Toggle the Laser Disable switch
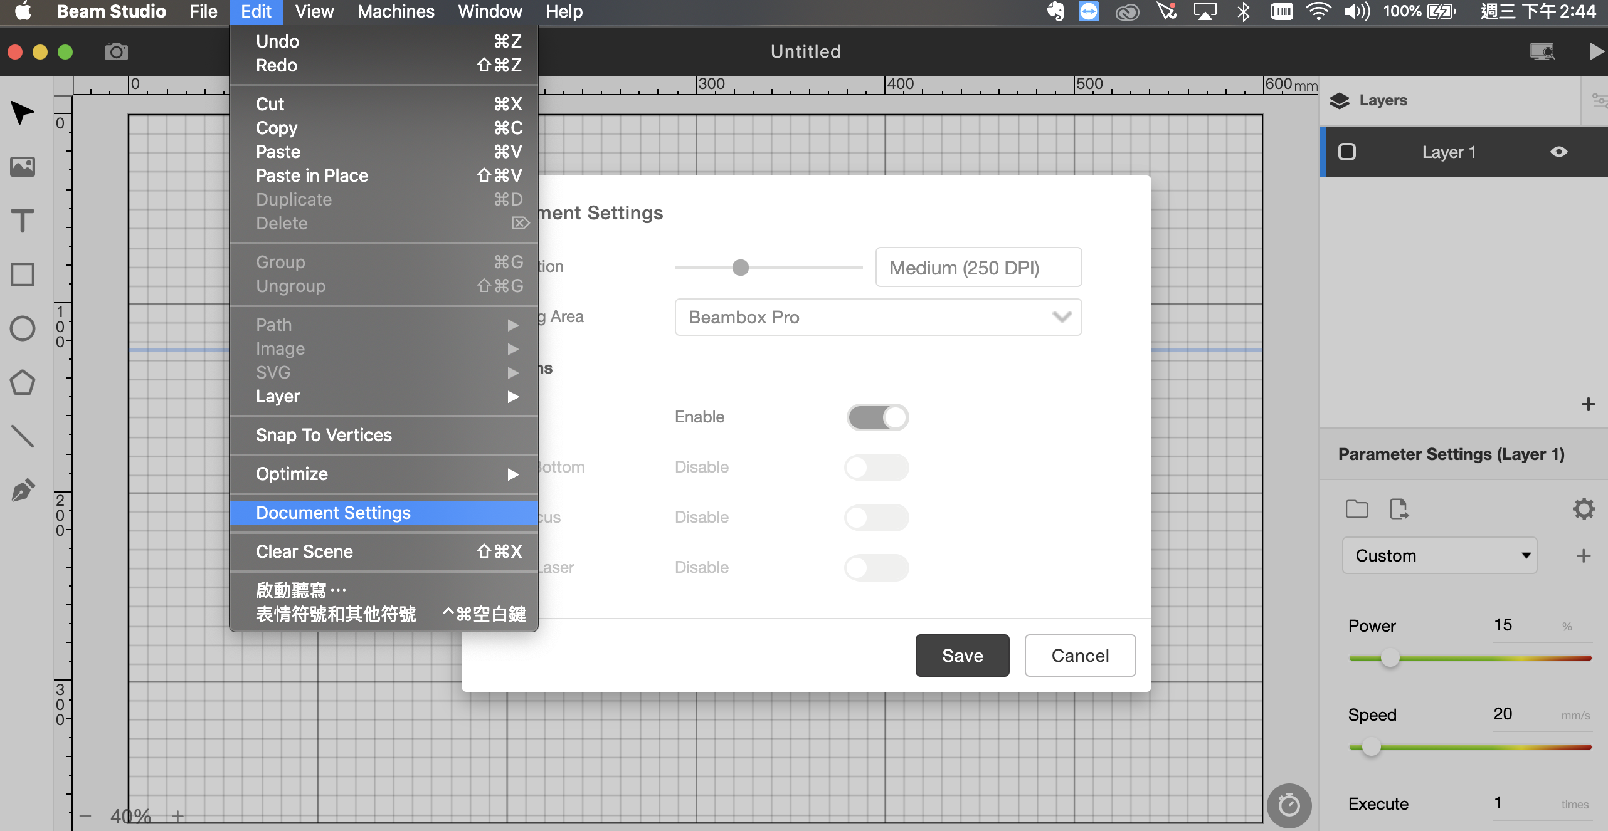1608x831 pixels. (x=876, y=568)
